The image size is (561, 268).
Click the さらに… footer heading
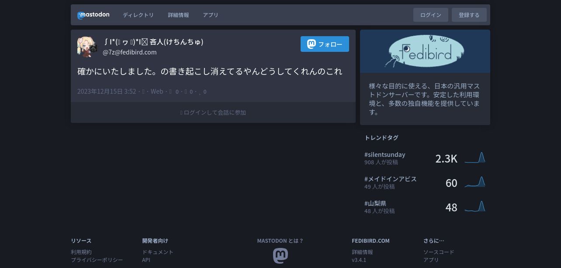[433, 241]
